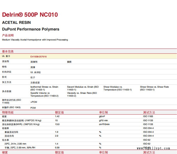
Task: Click the ACETAL RESIN subtitle
Action: (x=16, y=22)
